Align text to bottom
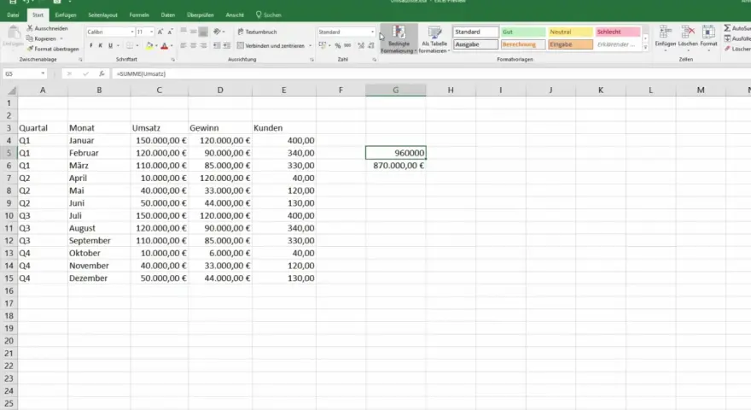751x410 pixels. [203, 32]
